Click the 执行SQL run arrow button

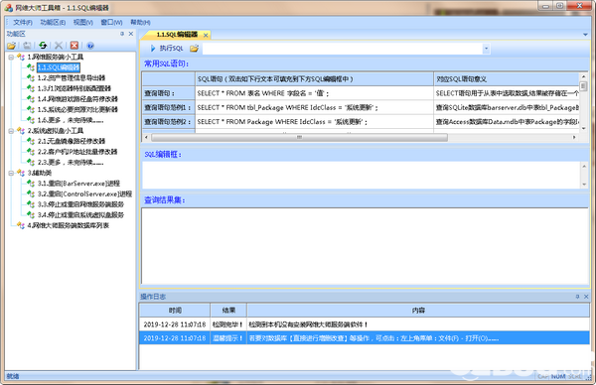point(167,49)
